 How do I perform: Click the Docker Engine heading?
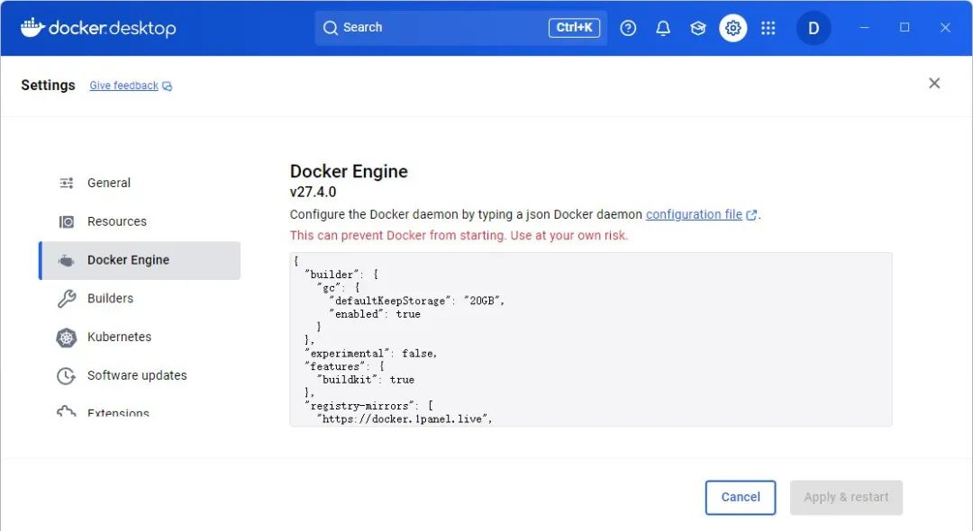[x=349, y=172]
